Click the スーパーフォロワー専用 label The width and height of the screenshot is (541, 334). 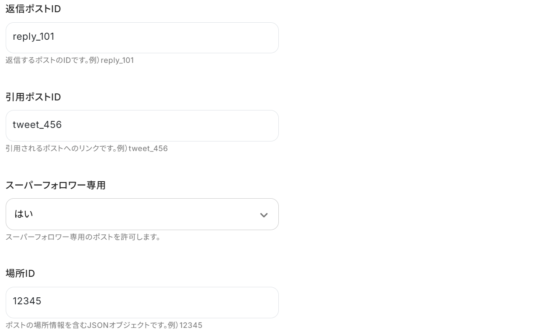coord(55,185)
